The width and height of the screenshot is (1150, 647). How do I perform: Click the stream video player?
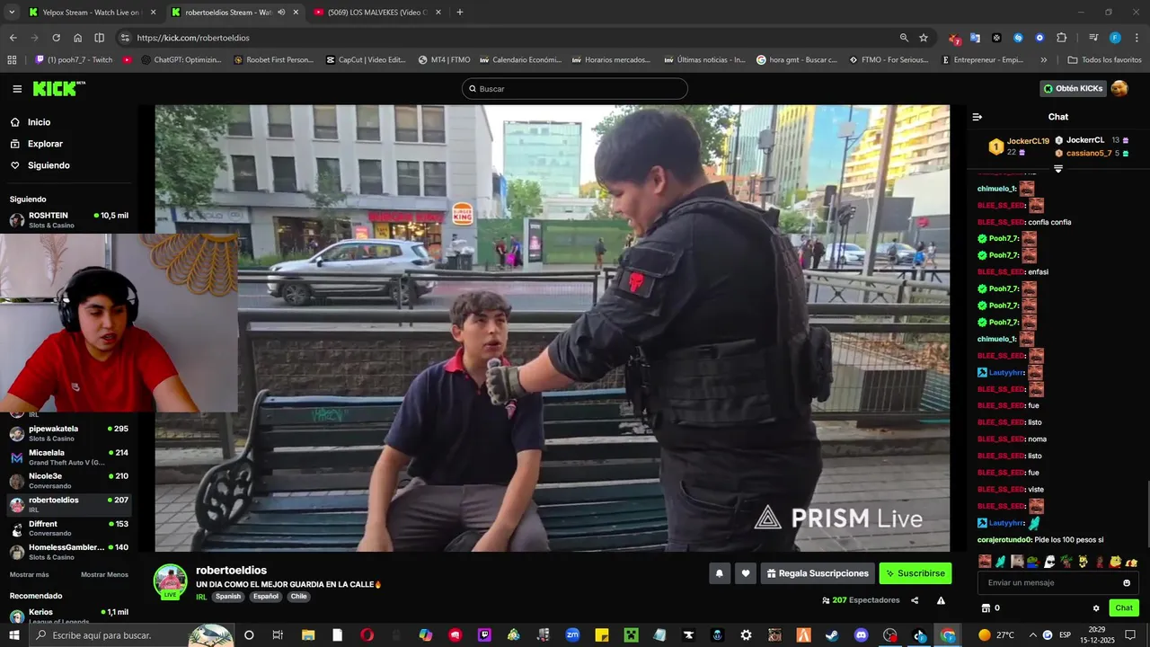pos(552,328)
